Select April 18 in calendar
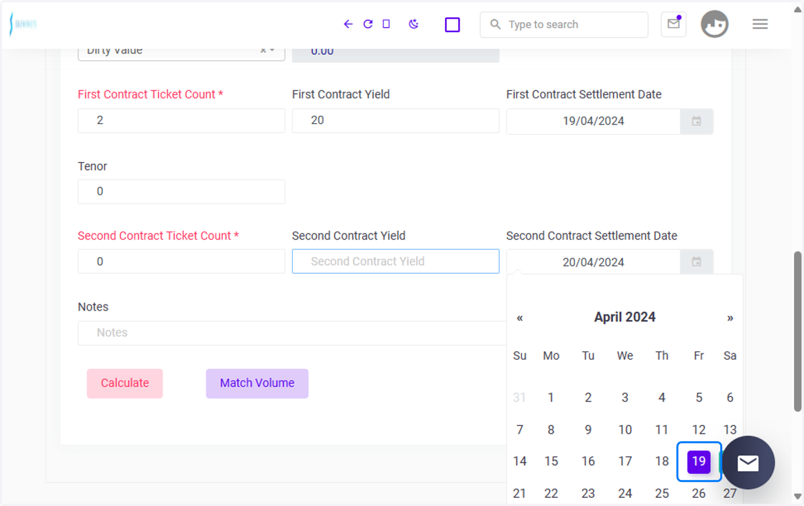 (662, 461)
